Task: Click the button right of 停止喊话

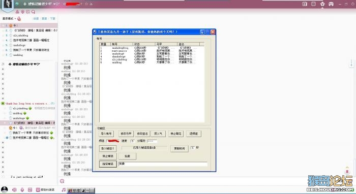Action: tap(127, 156)
